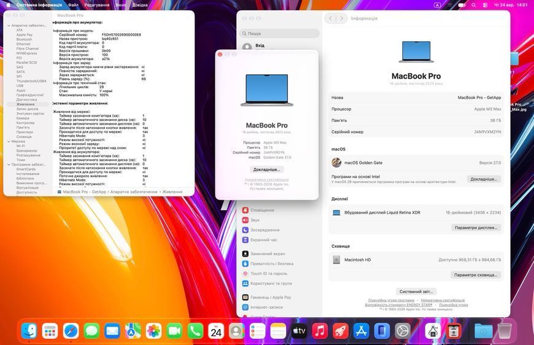534x345 pixels.
Task: Open input source menu in menu bar
Action: 437,5
